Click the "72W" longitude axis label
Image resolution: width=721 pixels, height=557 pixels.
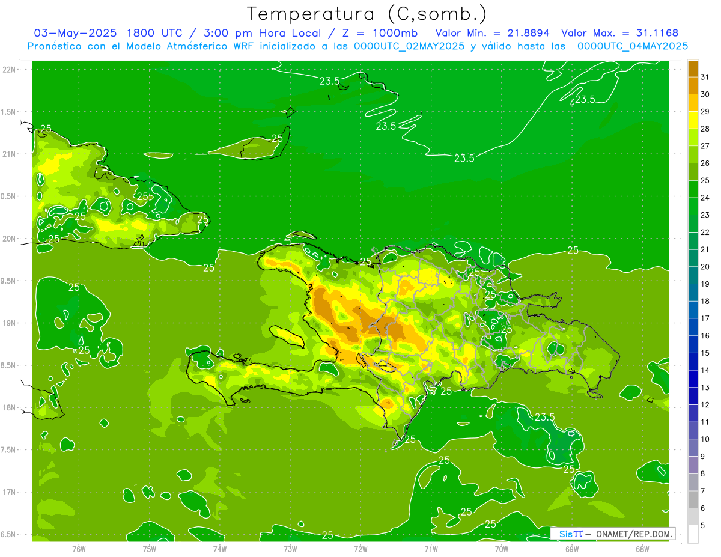[x=360, y=549]
